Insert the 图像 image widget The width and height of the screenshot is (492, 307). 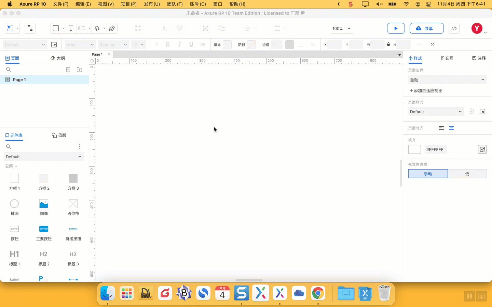pos(44,207)
